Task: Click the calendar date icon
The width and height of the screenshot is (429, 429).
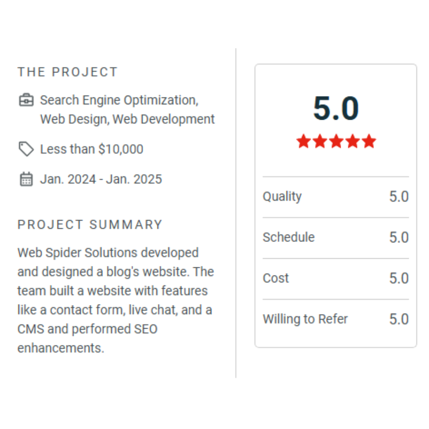Action: (x=26, y=179)
